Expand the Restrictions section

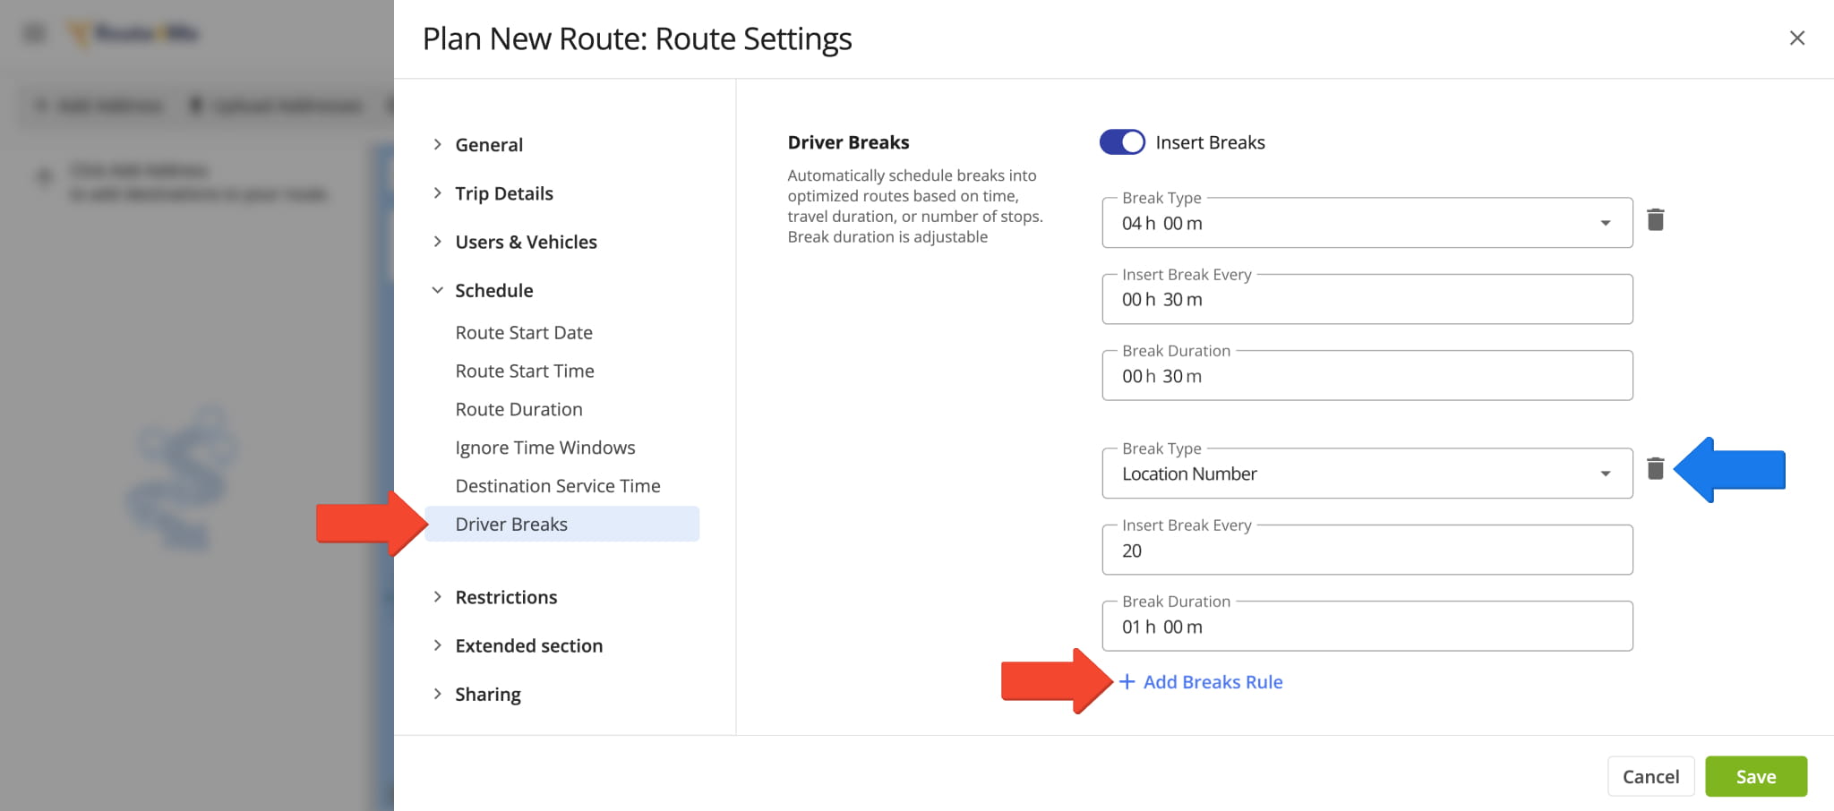click(x=506, y=596)
